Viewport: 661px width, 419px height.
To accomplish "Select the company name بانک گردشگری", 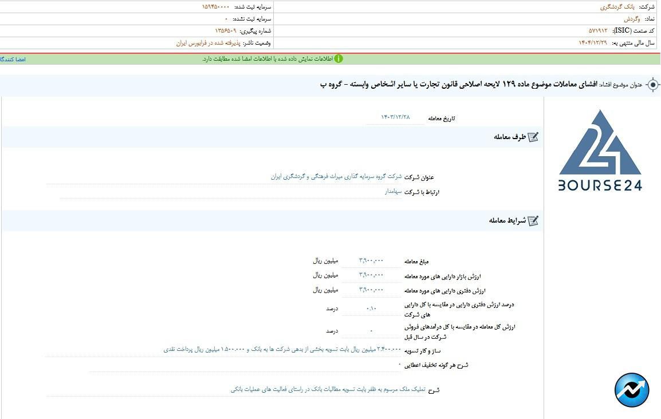I will 617,7.
